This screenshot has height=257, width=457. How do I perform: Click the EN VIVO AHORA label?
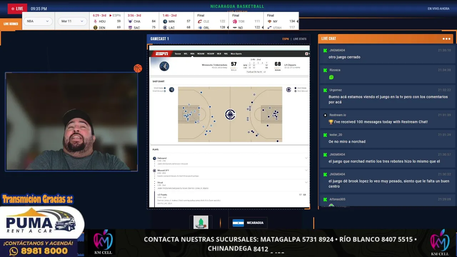point(438,9)
